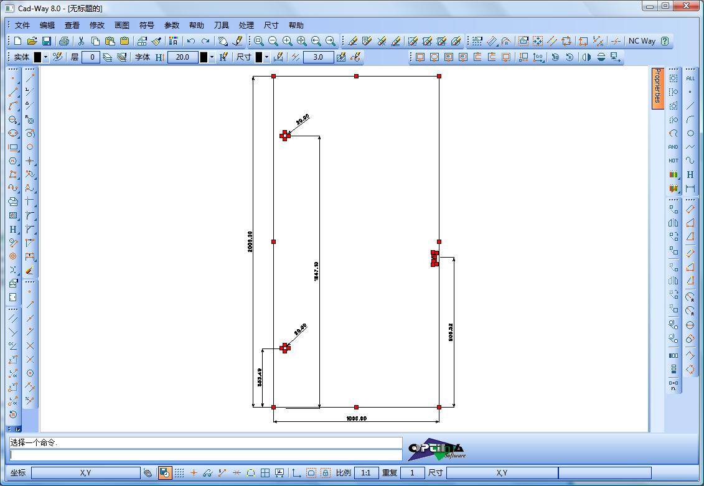
Task: Choose the circle entity filter icon
Action: tap(690, 133)
